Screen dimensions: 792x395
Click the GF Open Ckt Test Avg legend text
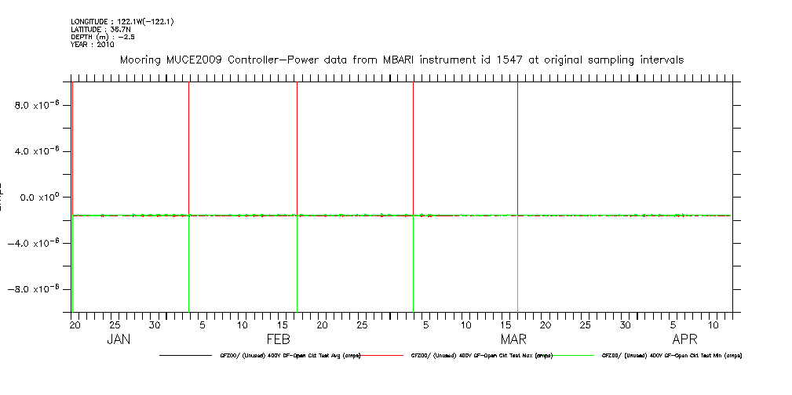click(x=290, y=356)
